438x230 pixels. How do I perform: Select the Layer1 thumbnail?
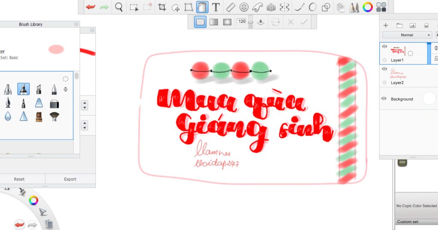pyautogui.click(x=398, y=50)
